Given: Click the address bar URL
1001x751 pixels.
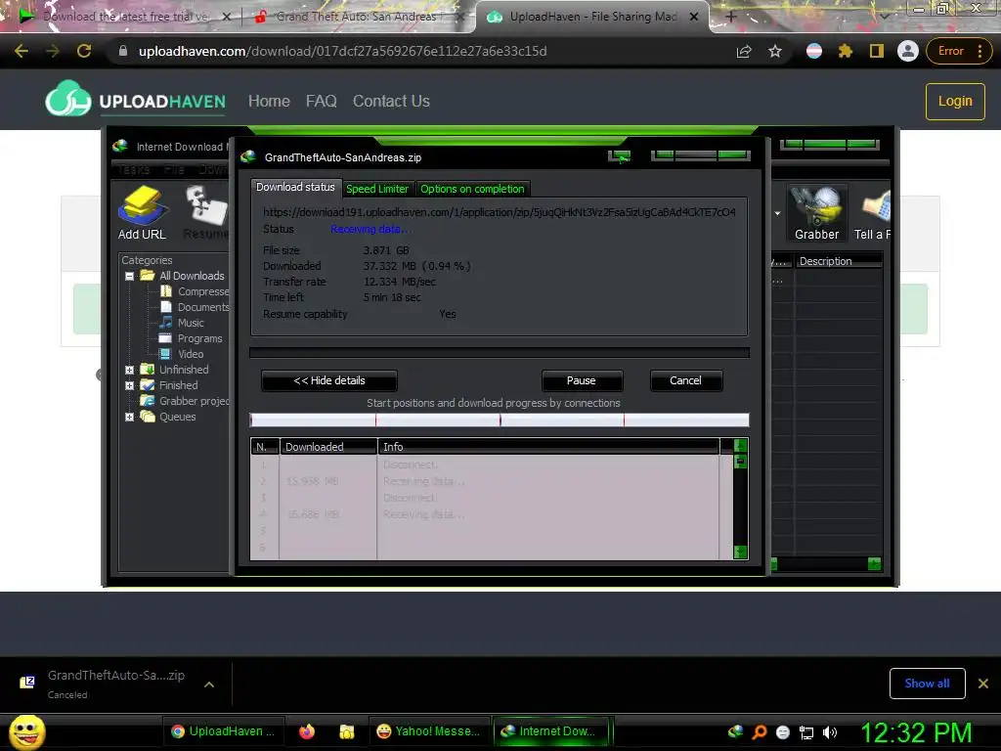Looking at the screenshot, I should tap(343, 51).
